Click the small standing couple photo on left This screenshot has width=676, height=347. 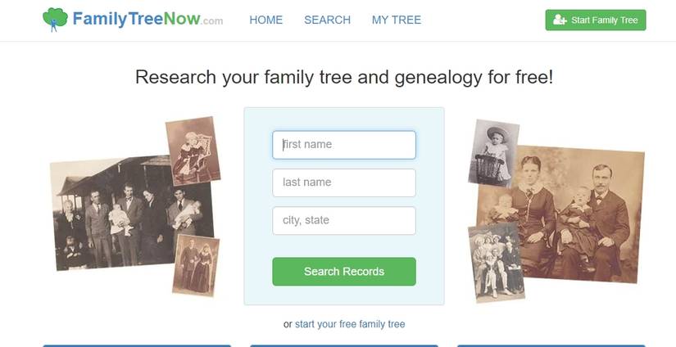(x=196, y=264)
